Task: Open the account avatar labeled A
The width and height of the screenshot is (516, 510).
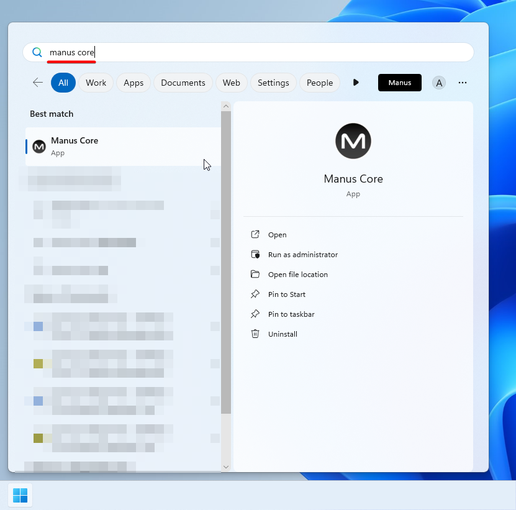Action: [x=439, y=83]
